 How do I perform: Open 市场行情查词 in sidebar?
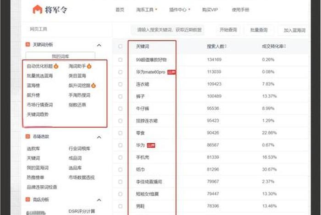(x=40, y=105)
